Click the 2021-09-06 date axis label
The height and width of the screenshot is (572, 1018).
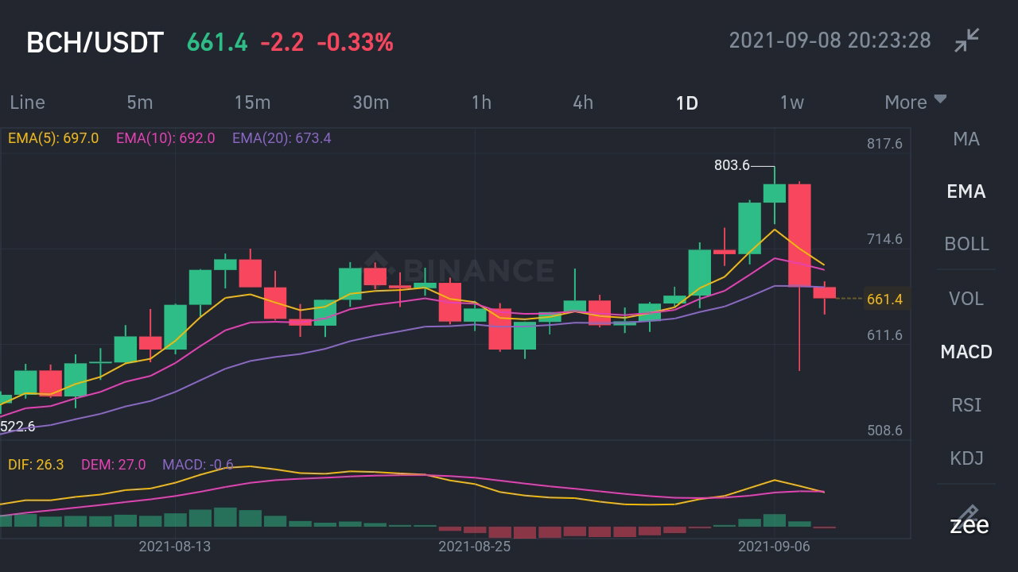click(775, 547)
